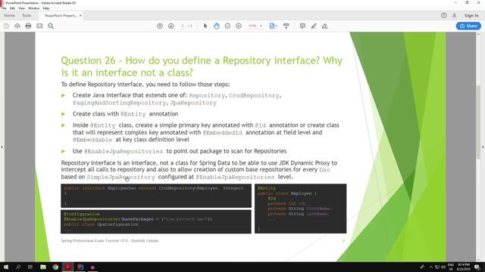Open the help question mark icon
485x272 pixels.
coord(444,15)
